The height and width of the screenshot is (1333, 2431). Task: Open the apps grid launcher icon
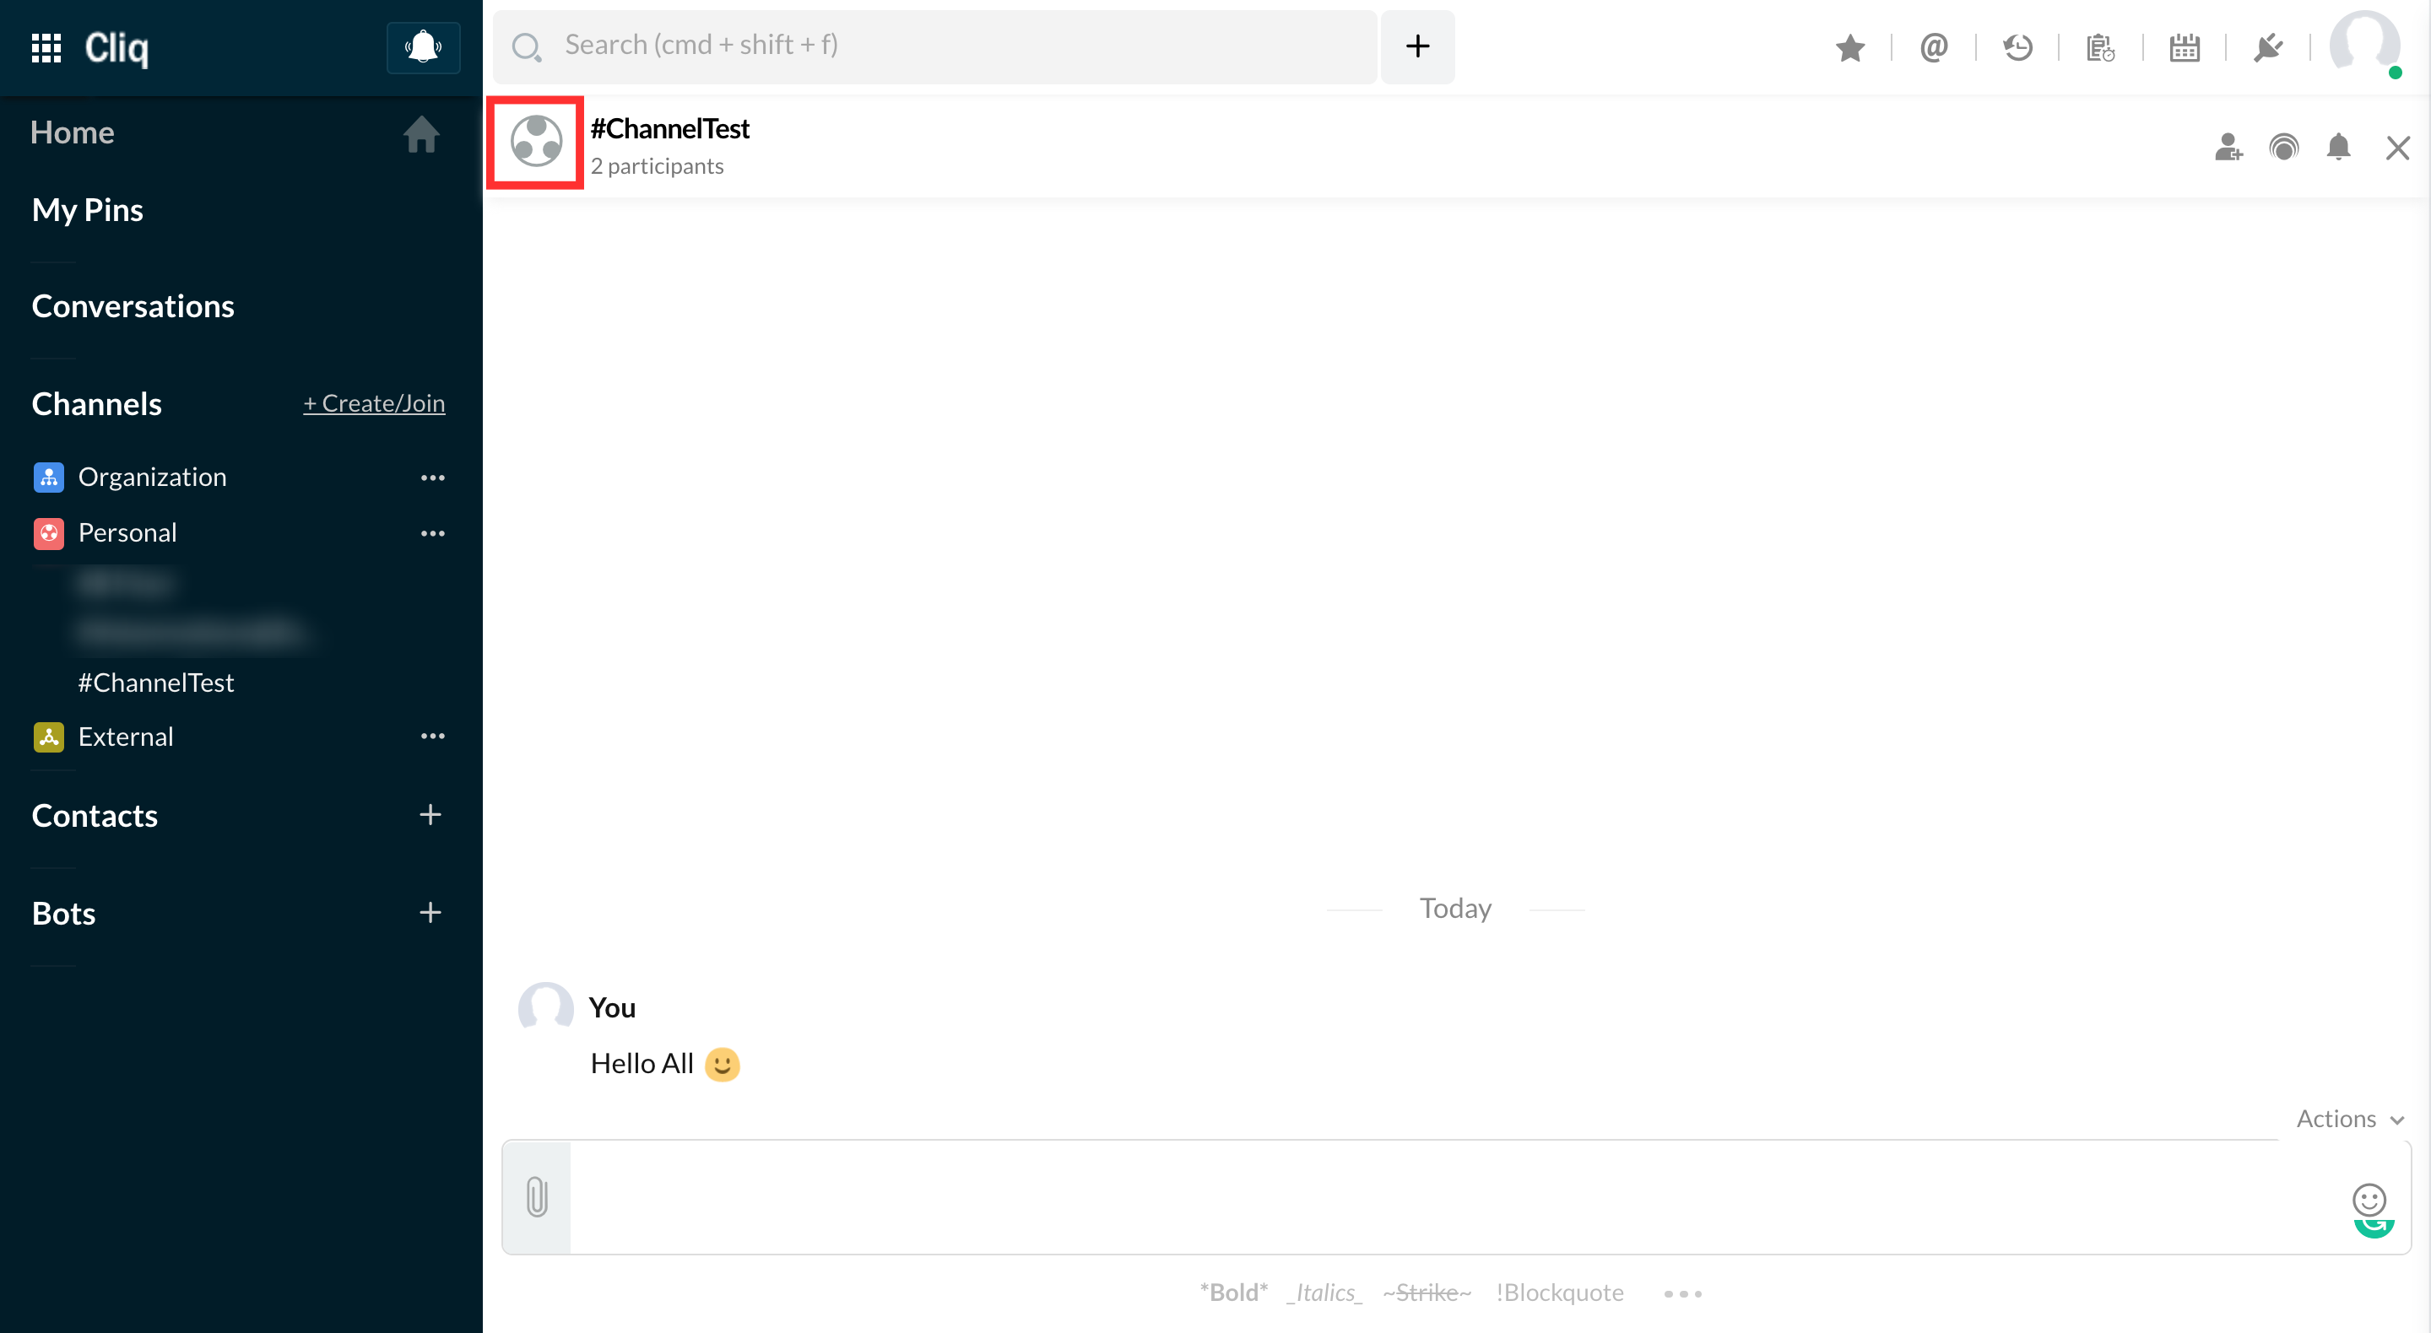coord(46,47)
